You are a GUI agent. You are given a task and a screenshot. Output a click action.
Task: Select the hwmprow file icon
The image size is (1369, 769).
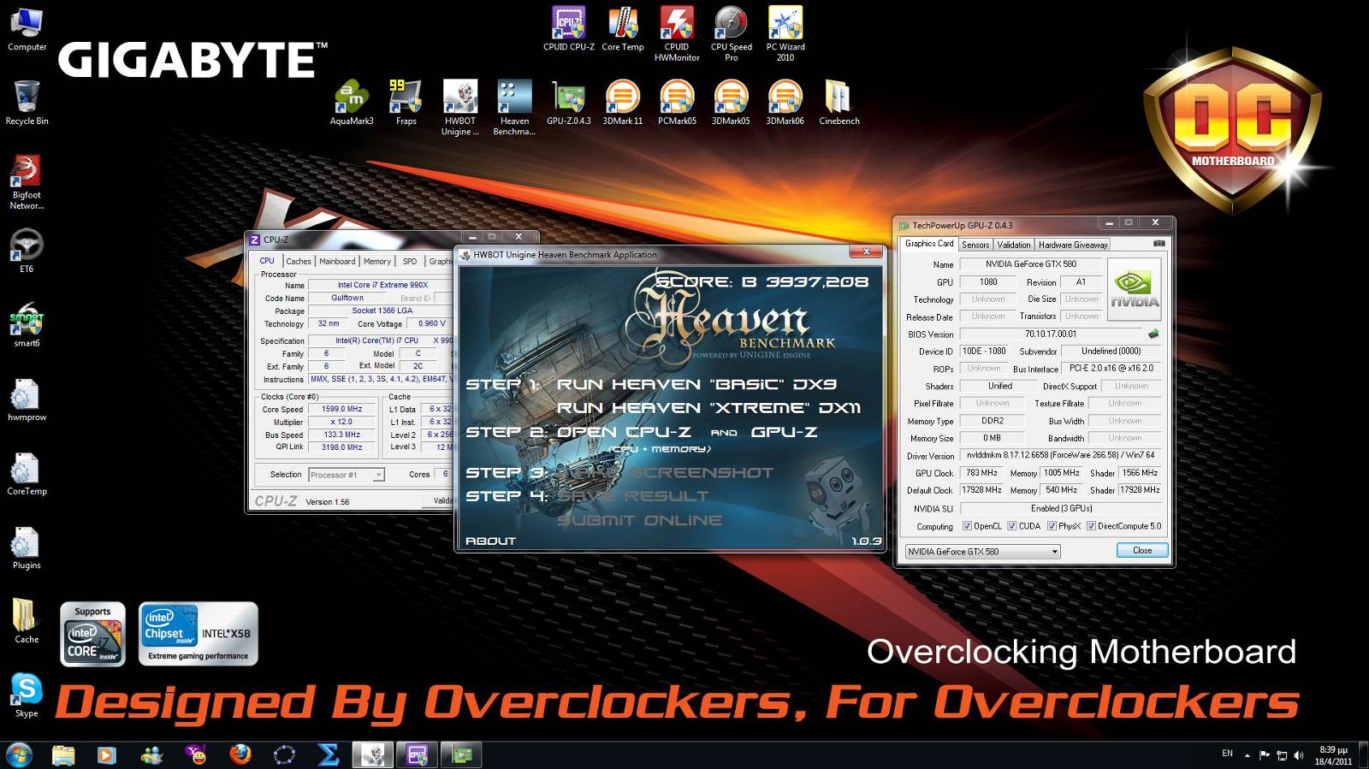tap(27, 399)
